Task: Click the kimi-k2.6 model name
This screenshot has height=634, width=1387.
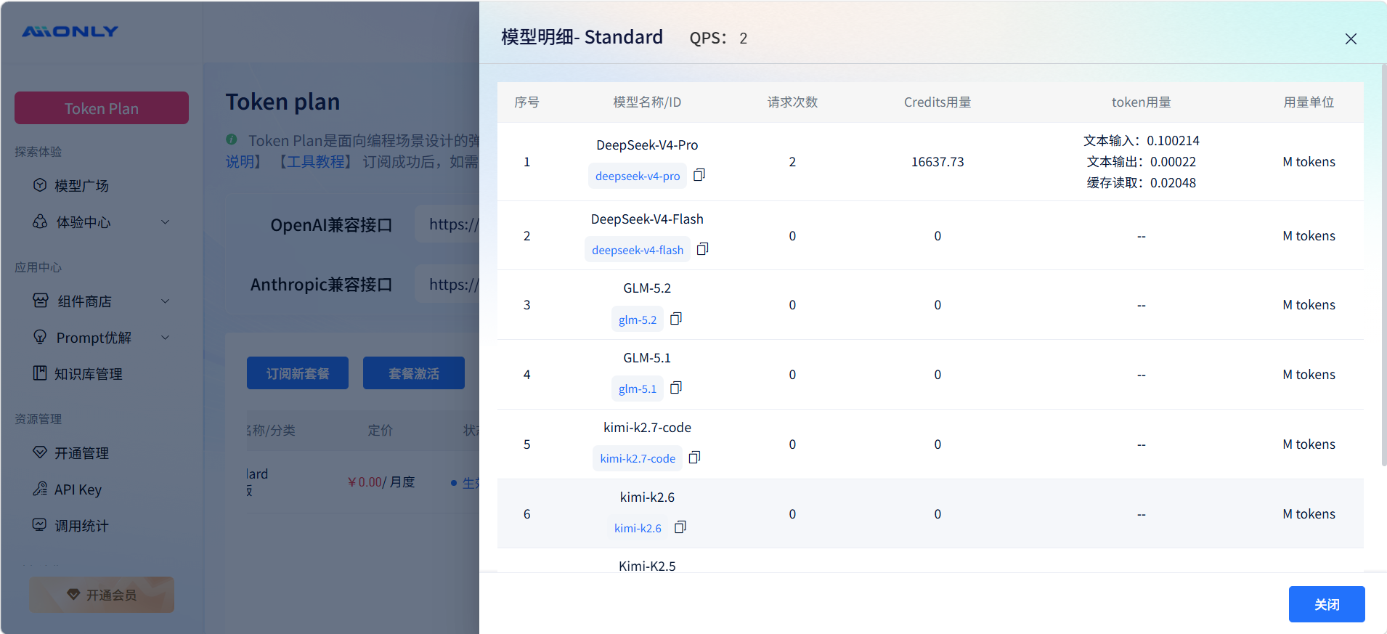Action: tap(647, 497)
